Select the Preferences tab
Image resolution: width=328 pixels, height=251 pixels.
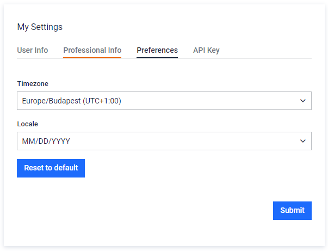(157, 50)
